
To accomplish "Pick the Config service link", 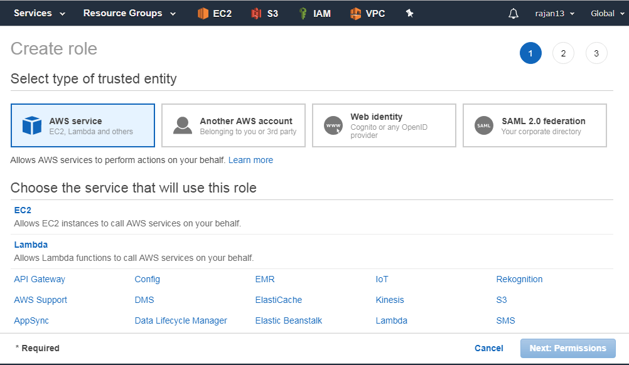I will point(148,279).
